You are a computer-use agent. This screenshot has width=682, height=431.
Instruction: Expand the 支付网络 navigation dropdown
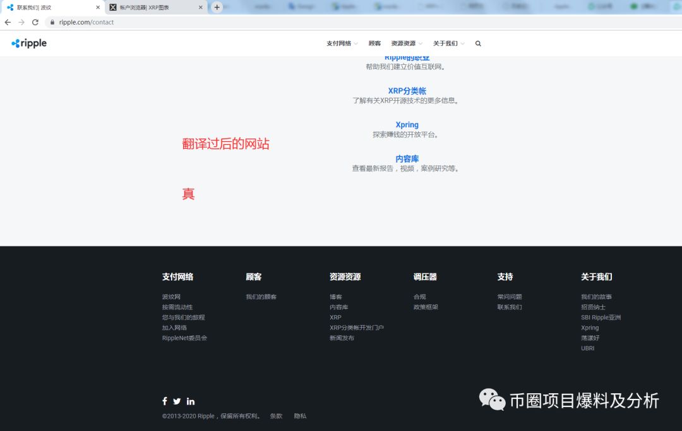tap(342, 43)
